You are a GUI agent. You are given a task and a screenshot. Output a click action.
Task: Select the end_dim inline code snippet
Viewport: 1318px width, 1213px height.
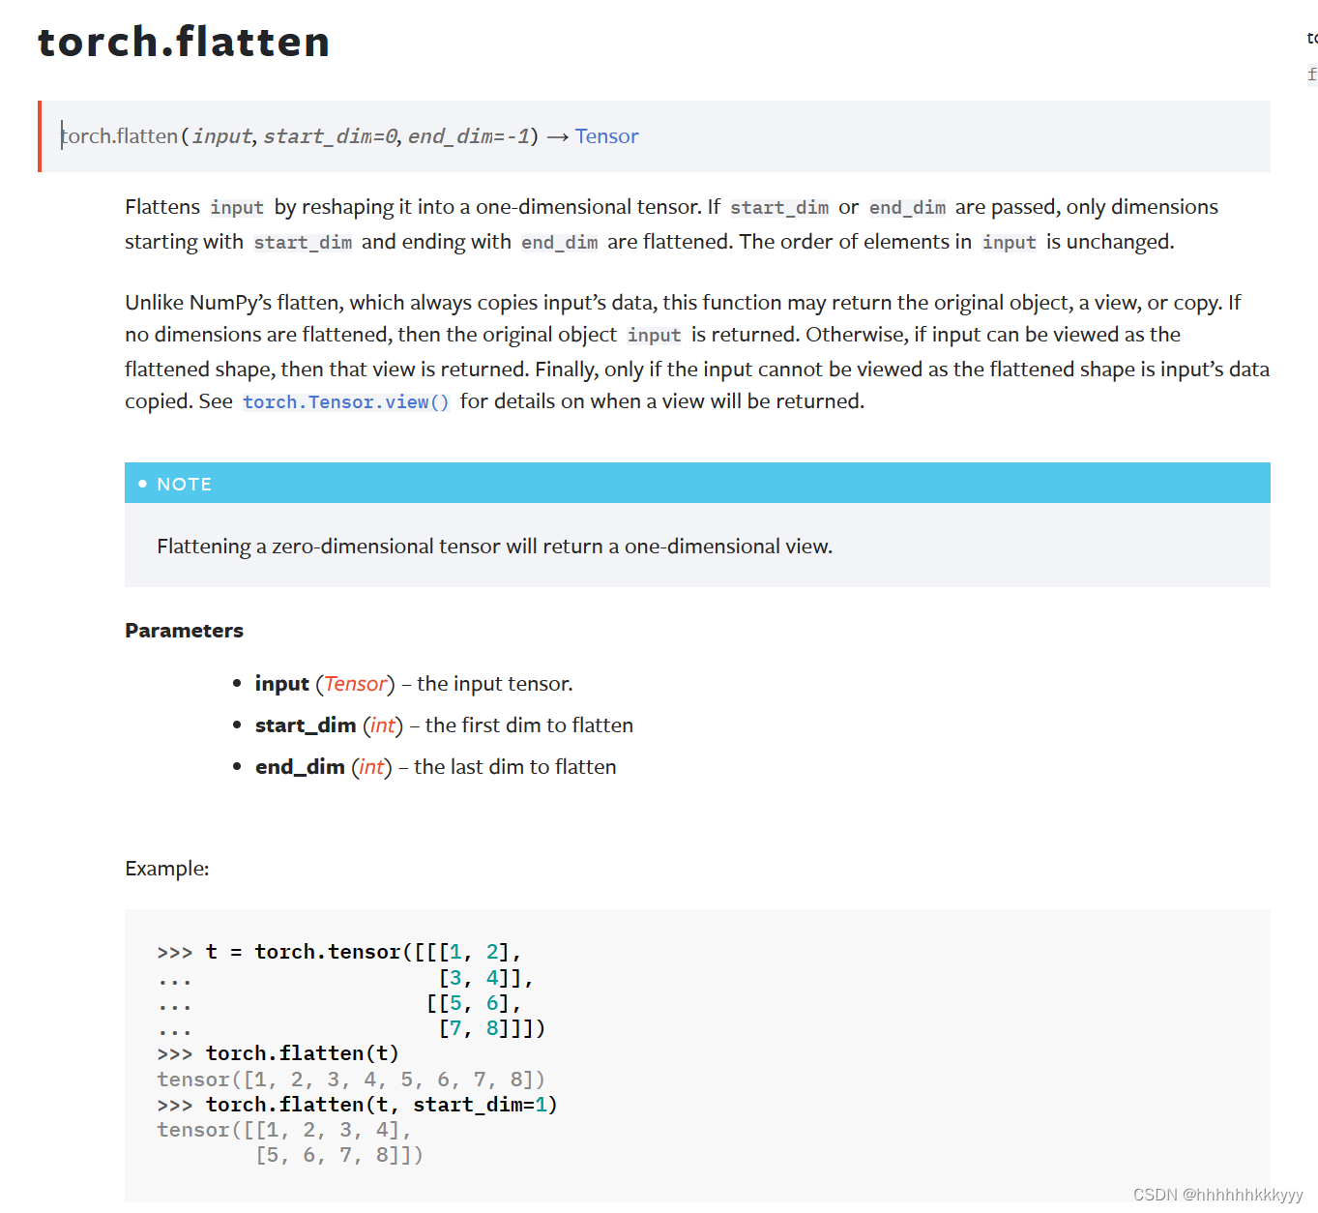click(906, 207)
